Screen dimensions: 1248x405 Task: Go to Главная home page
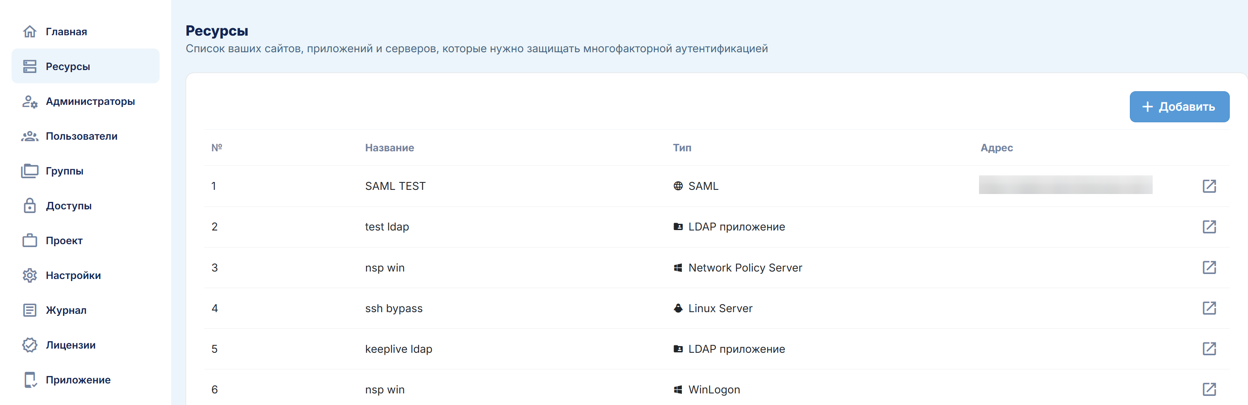pyautogui.click(x=66, y=32)
